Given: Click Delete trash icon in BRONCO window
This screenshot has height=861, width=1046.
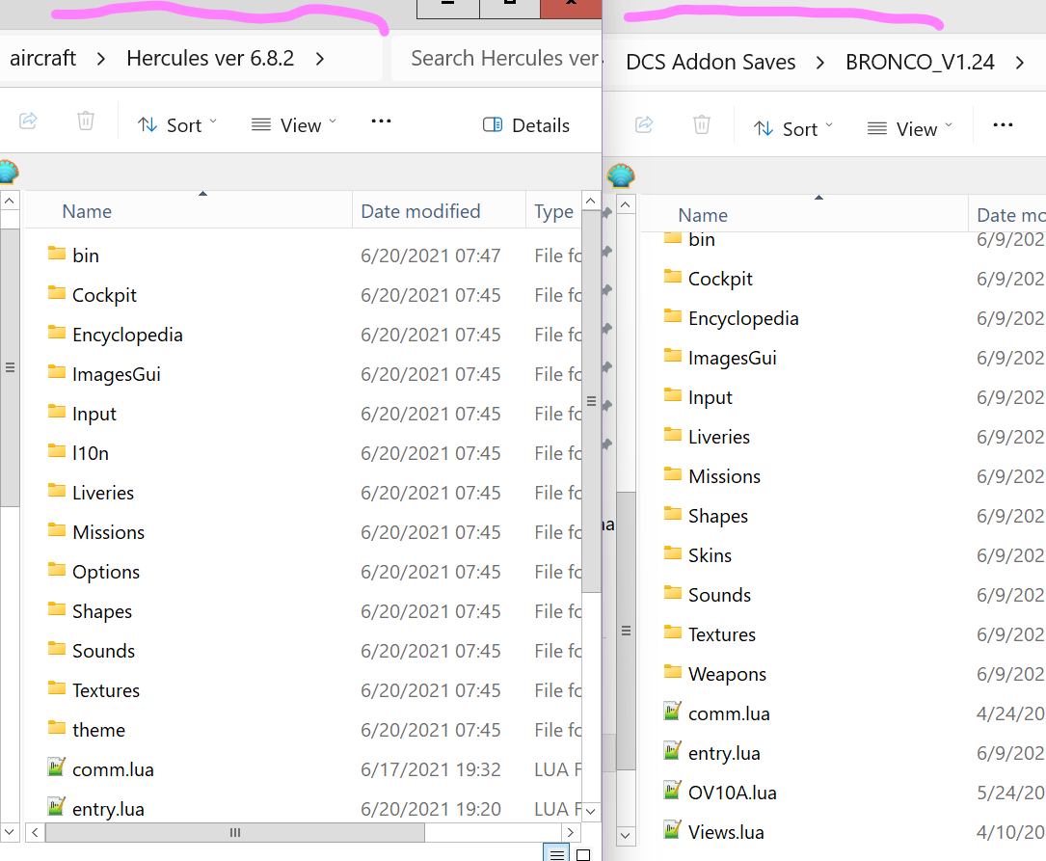Looking at the screenshot, I should pyautogui.click(x=701, y=124).
